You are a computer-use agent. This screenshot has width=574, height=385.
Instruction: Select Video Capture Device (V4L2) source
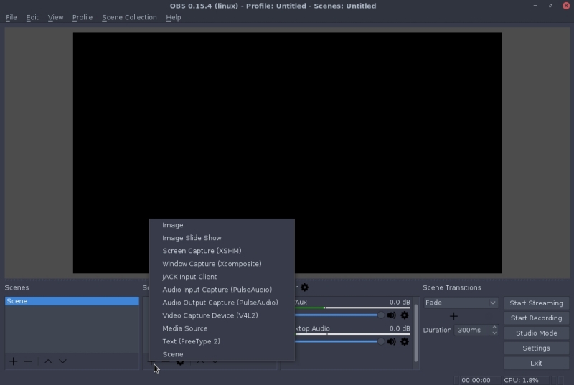208,315
